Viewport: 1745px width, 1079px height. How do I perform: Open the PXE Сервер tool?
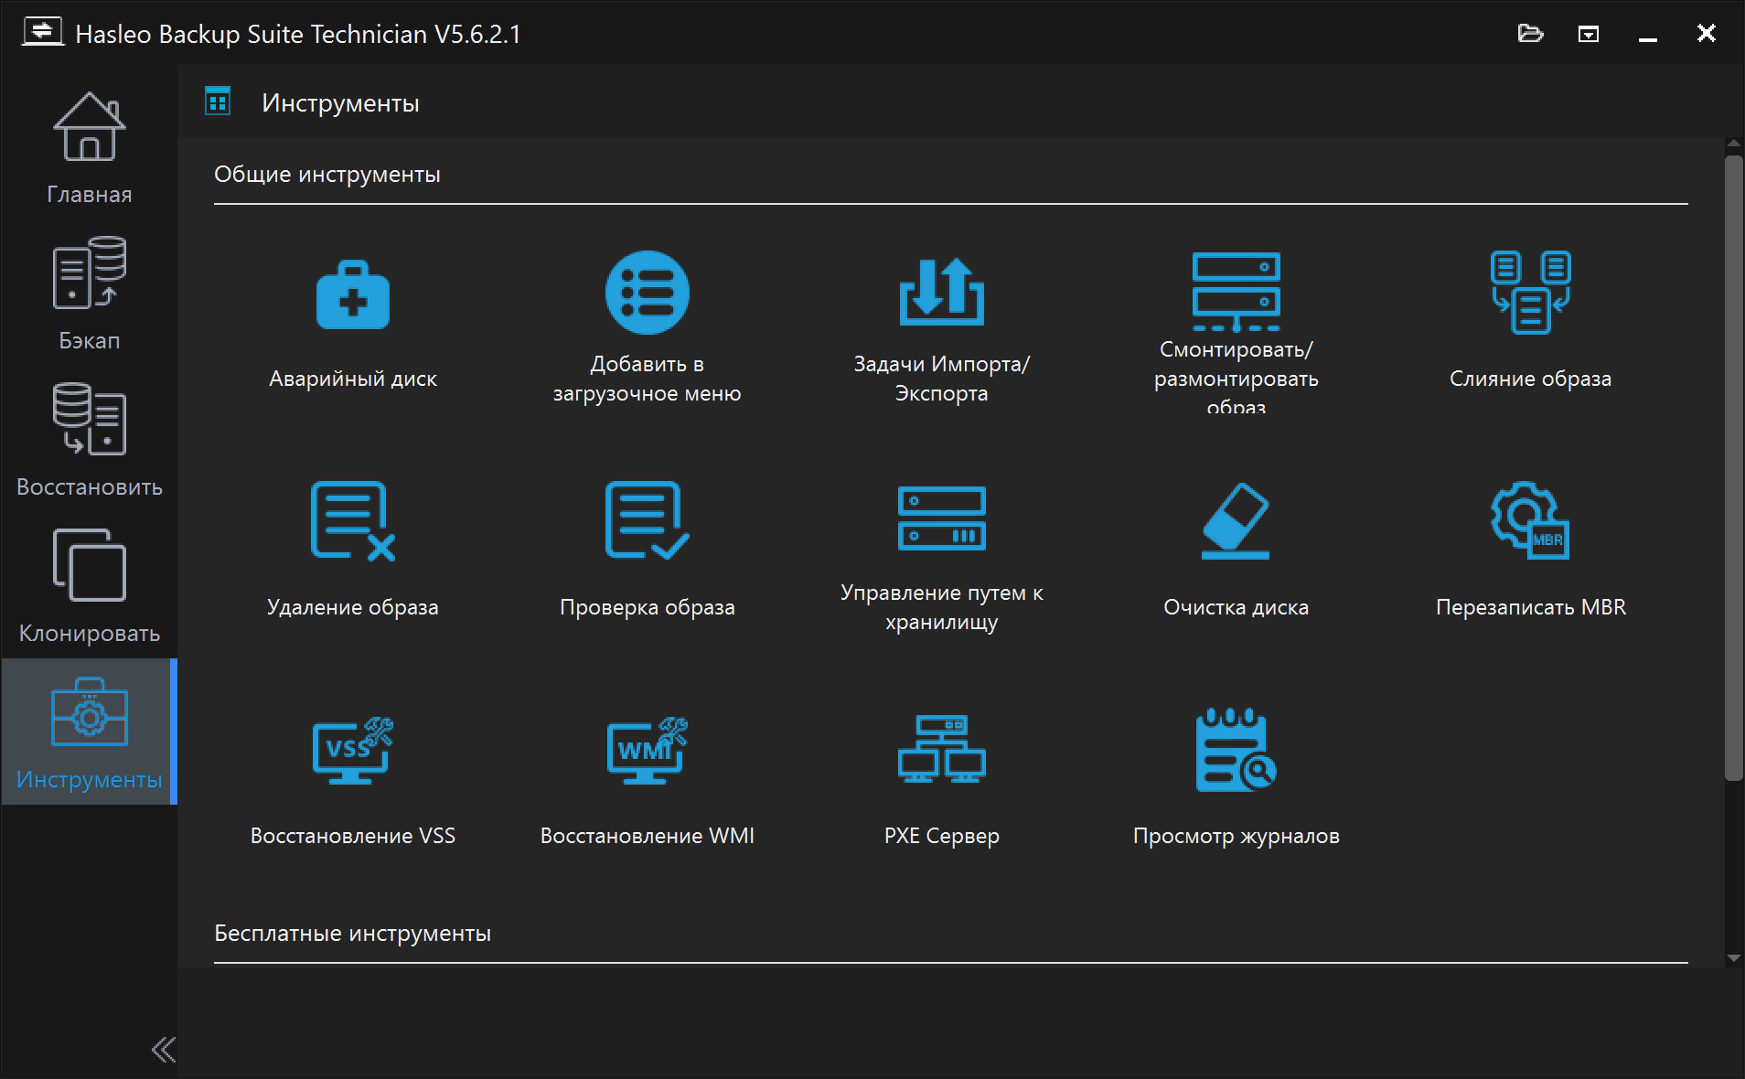click(x=941, y=751)
